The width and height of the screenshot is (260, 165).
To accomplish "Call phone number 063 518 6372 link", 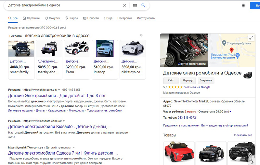I will pyautogui.click(x=187, y=118).
